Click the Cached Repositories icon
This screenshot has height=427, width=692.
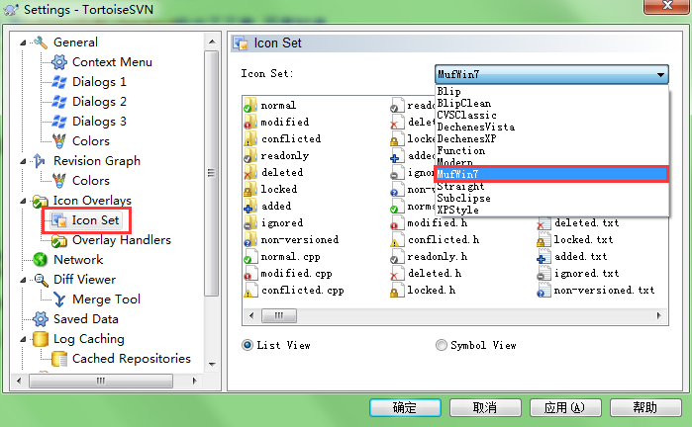pyautogui.click(x=59, y=359)
